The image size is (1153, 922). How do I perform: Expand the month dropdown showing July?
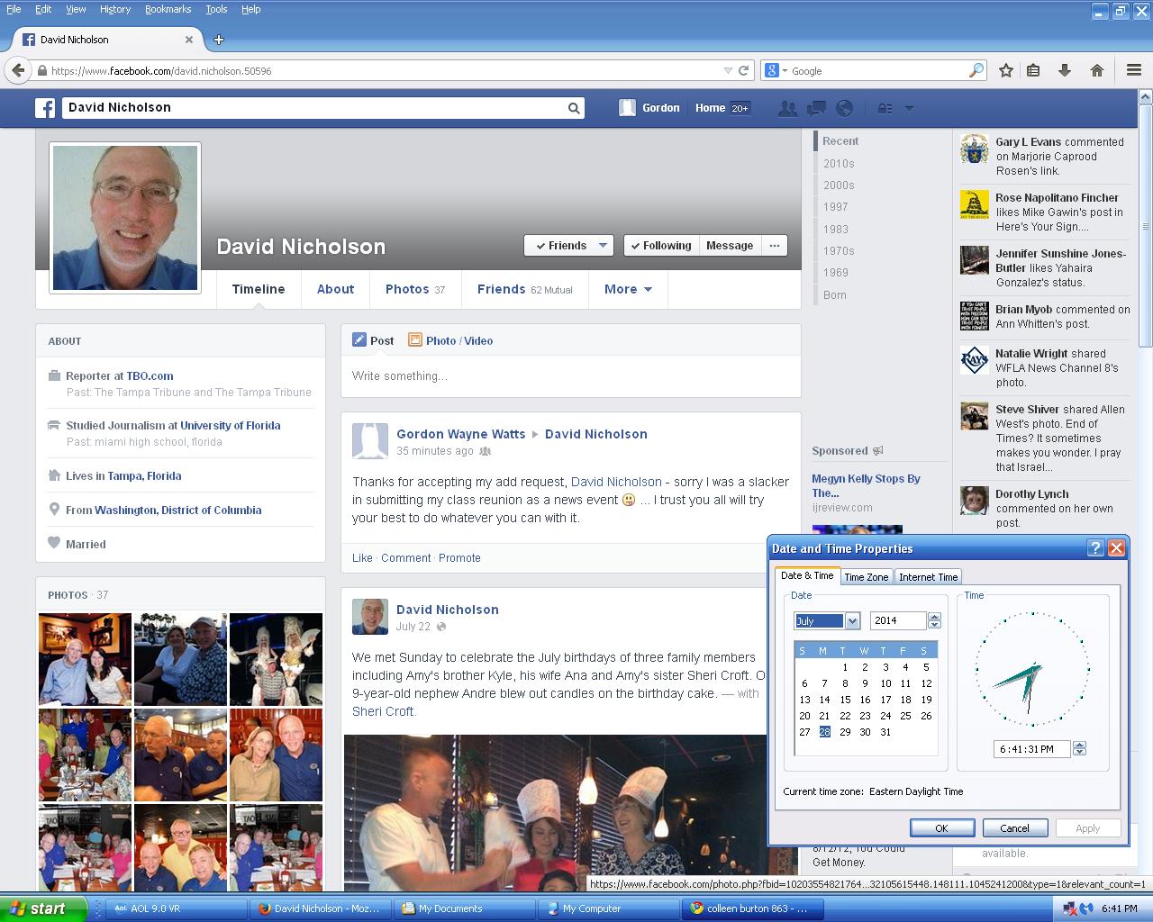click(x=852, y=620)
